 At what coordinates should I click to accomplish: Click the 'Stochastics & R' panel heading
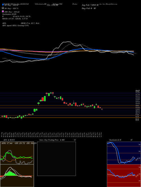(x=115, y=140)
